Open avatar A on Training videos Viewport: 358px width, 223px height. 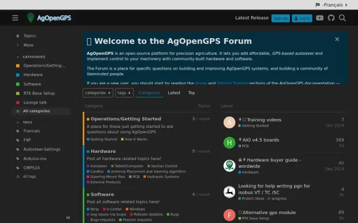(229, 123)
